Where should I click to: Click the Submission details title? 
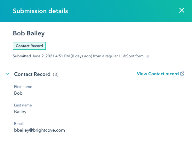[40, 11]
